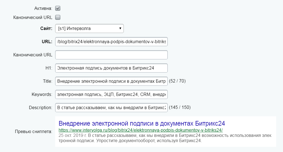
Task: Click the Title label
Action: 47,81
